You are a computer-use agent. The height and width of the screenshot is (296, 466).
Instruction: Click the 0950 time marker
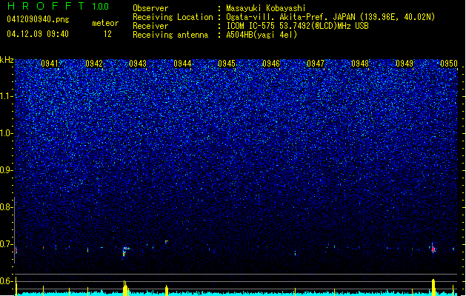coord(449,64)
